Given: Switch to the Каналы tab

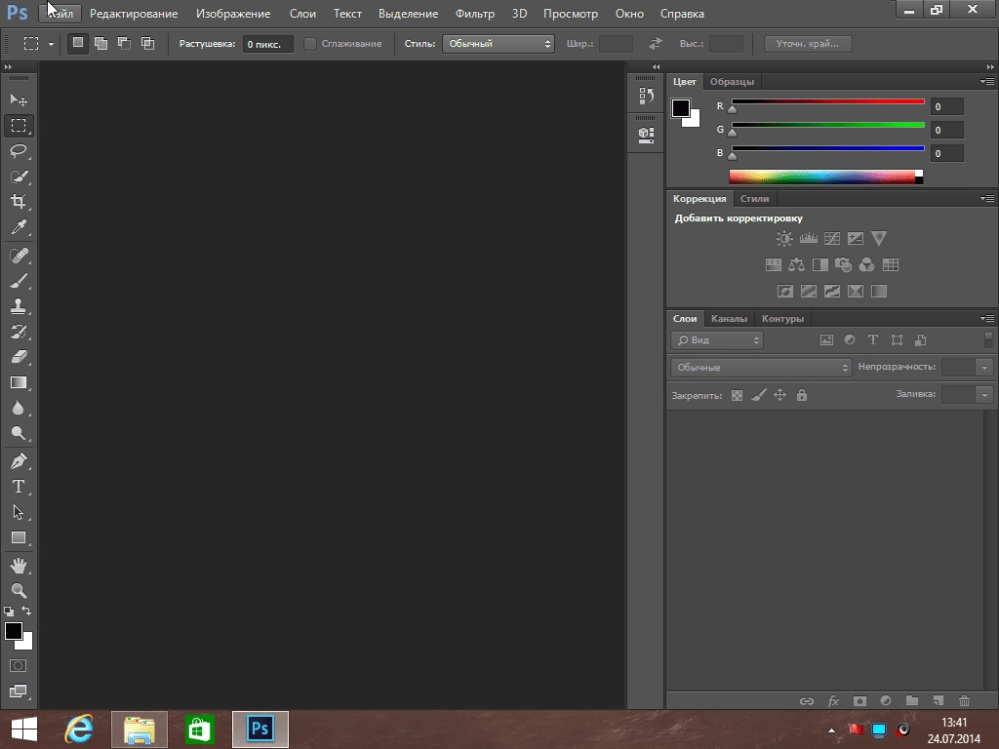Looking at the screenshot, I should click(x=729, y=319).
